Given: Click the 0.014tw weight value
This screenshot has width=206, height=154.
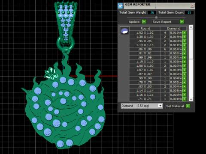Looking at the screenshot, I should [176, 49].
